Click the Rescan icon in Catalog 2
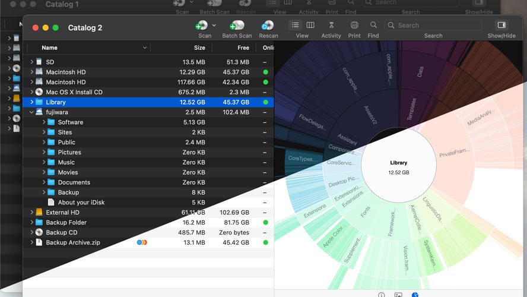The image size is (527, 297). click(268, 25)
